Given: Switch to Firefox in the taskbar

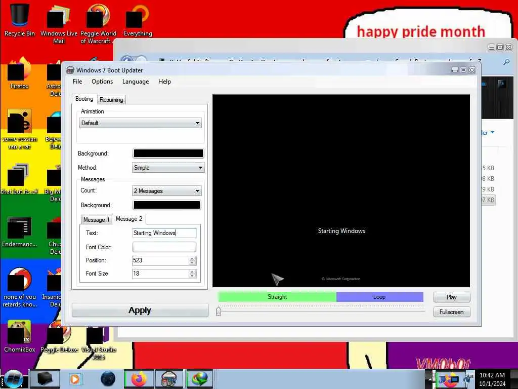Looking at the screenshot, I should 139,379.
